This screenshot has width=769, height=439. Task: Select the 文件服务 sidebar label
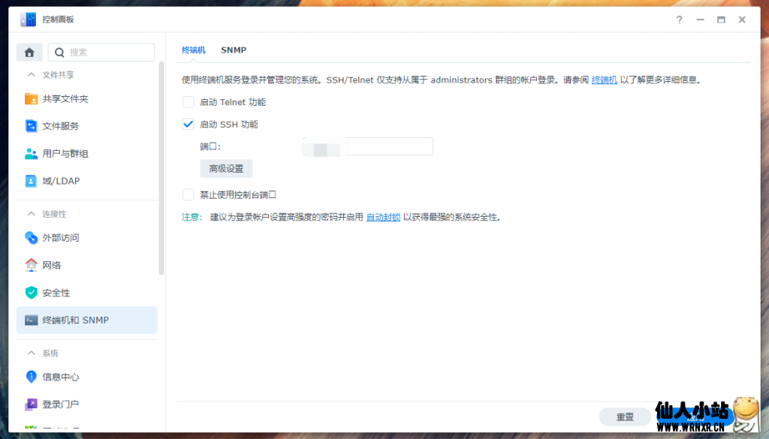[x=60, y=126]
